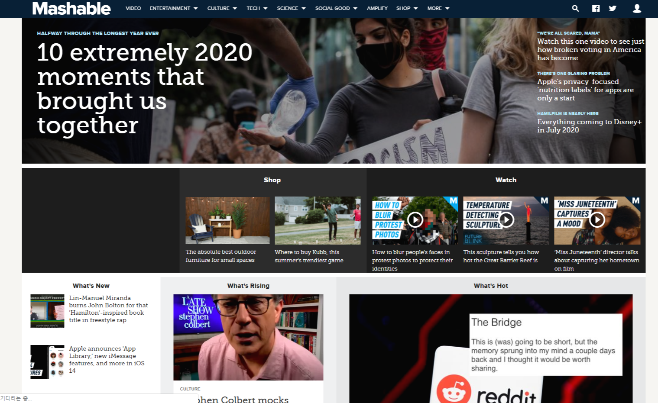Click 'Halfway through the longest year ever' tag
658x403 pixels.
click(98, 33)
